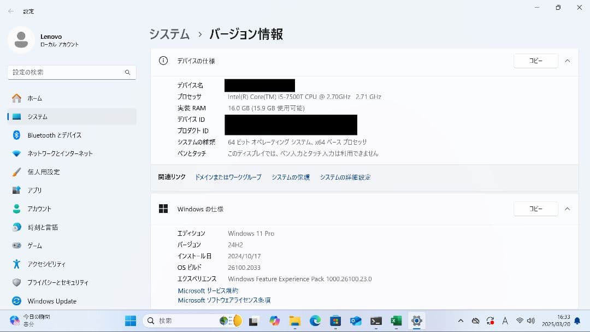Expand hidden icons in the system tray
The height and width of the screenshot is (332, 590).
tap(461, 321)
